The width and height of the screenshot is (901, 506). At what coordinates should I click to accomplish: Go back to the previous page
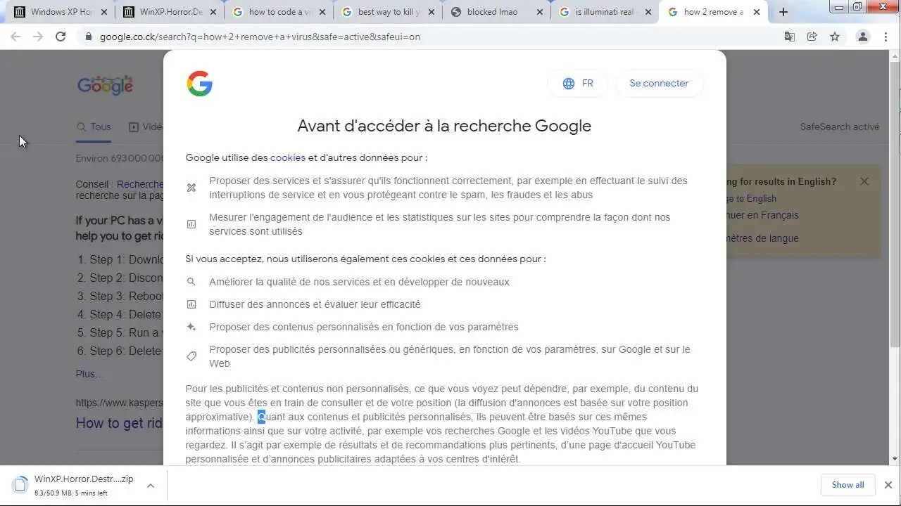[15, 37]
